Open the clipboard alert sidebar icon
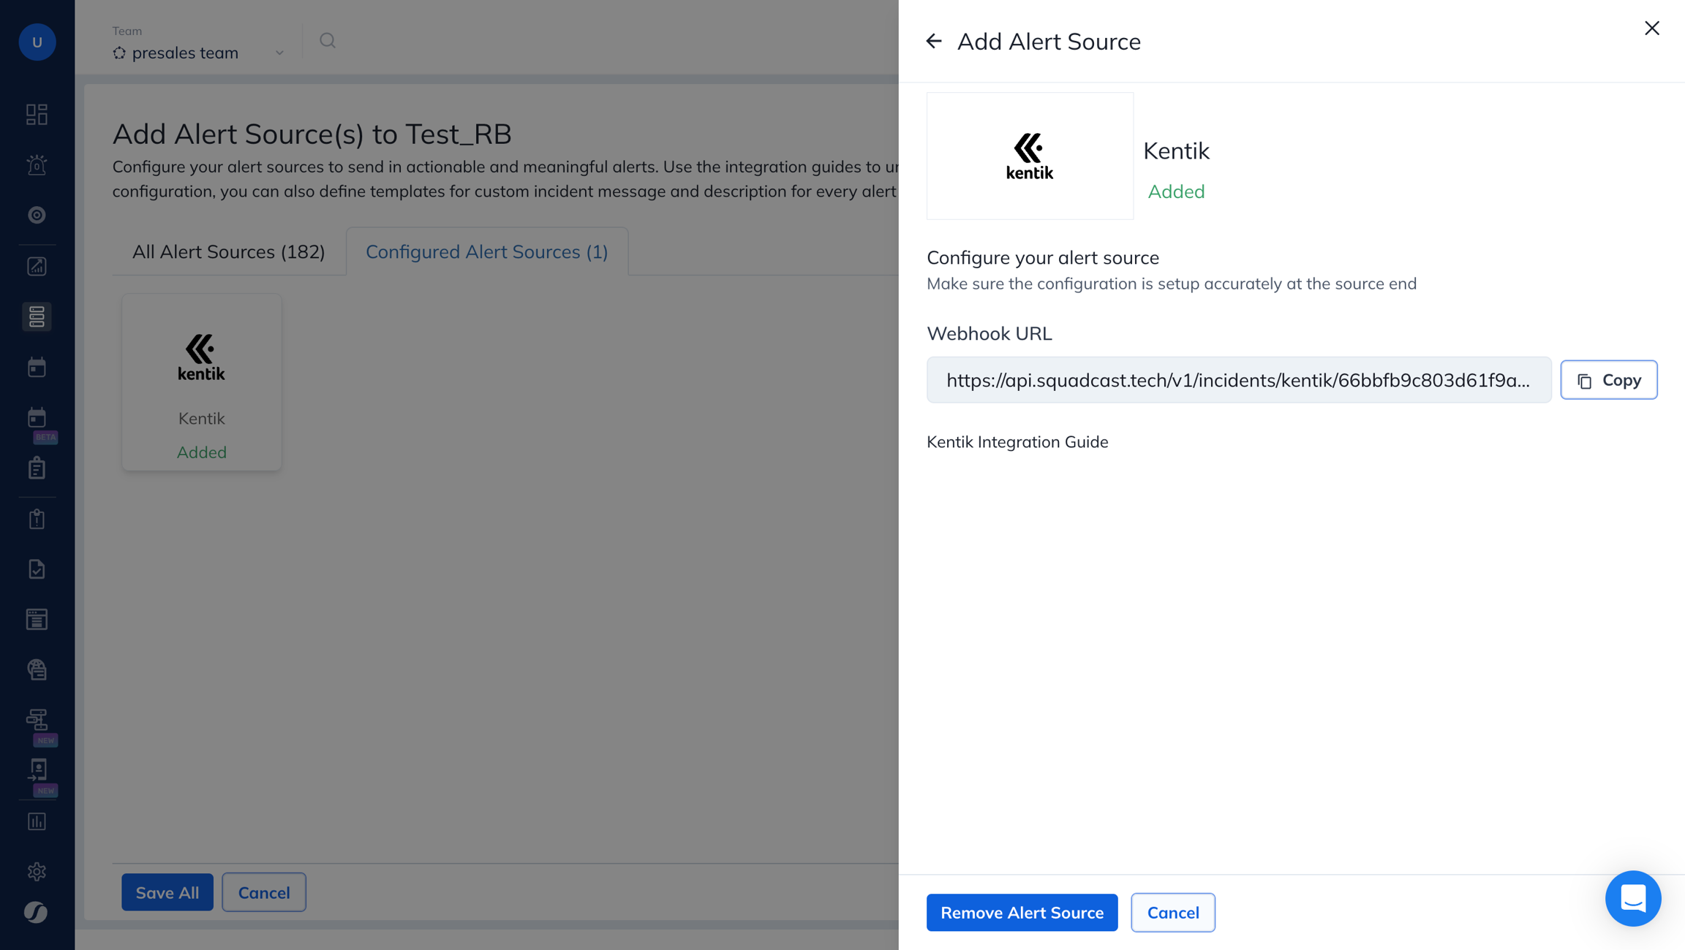Viewport: 1685px width, 950px height. (x=37, y=519)
